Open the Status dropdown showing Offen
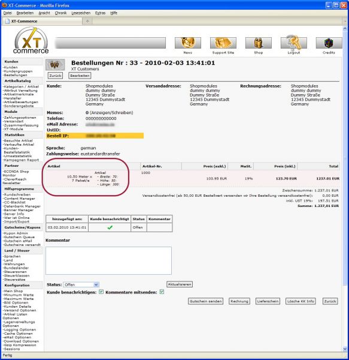The image size is (349, 360). tap(81, 284)
